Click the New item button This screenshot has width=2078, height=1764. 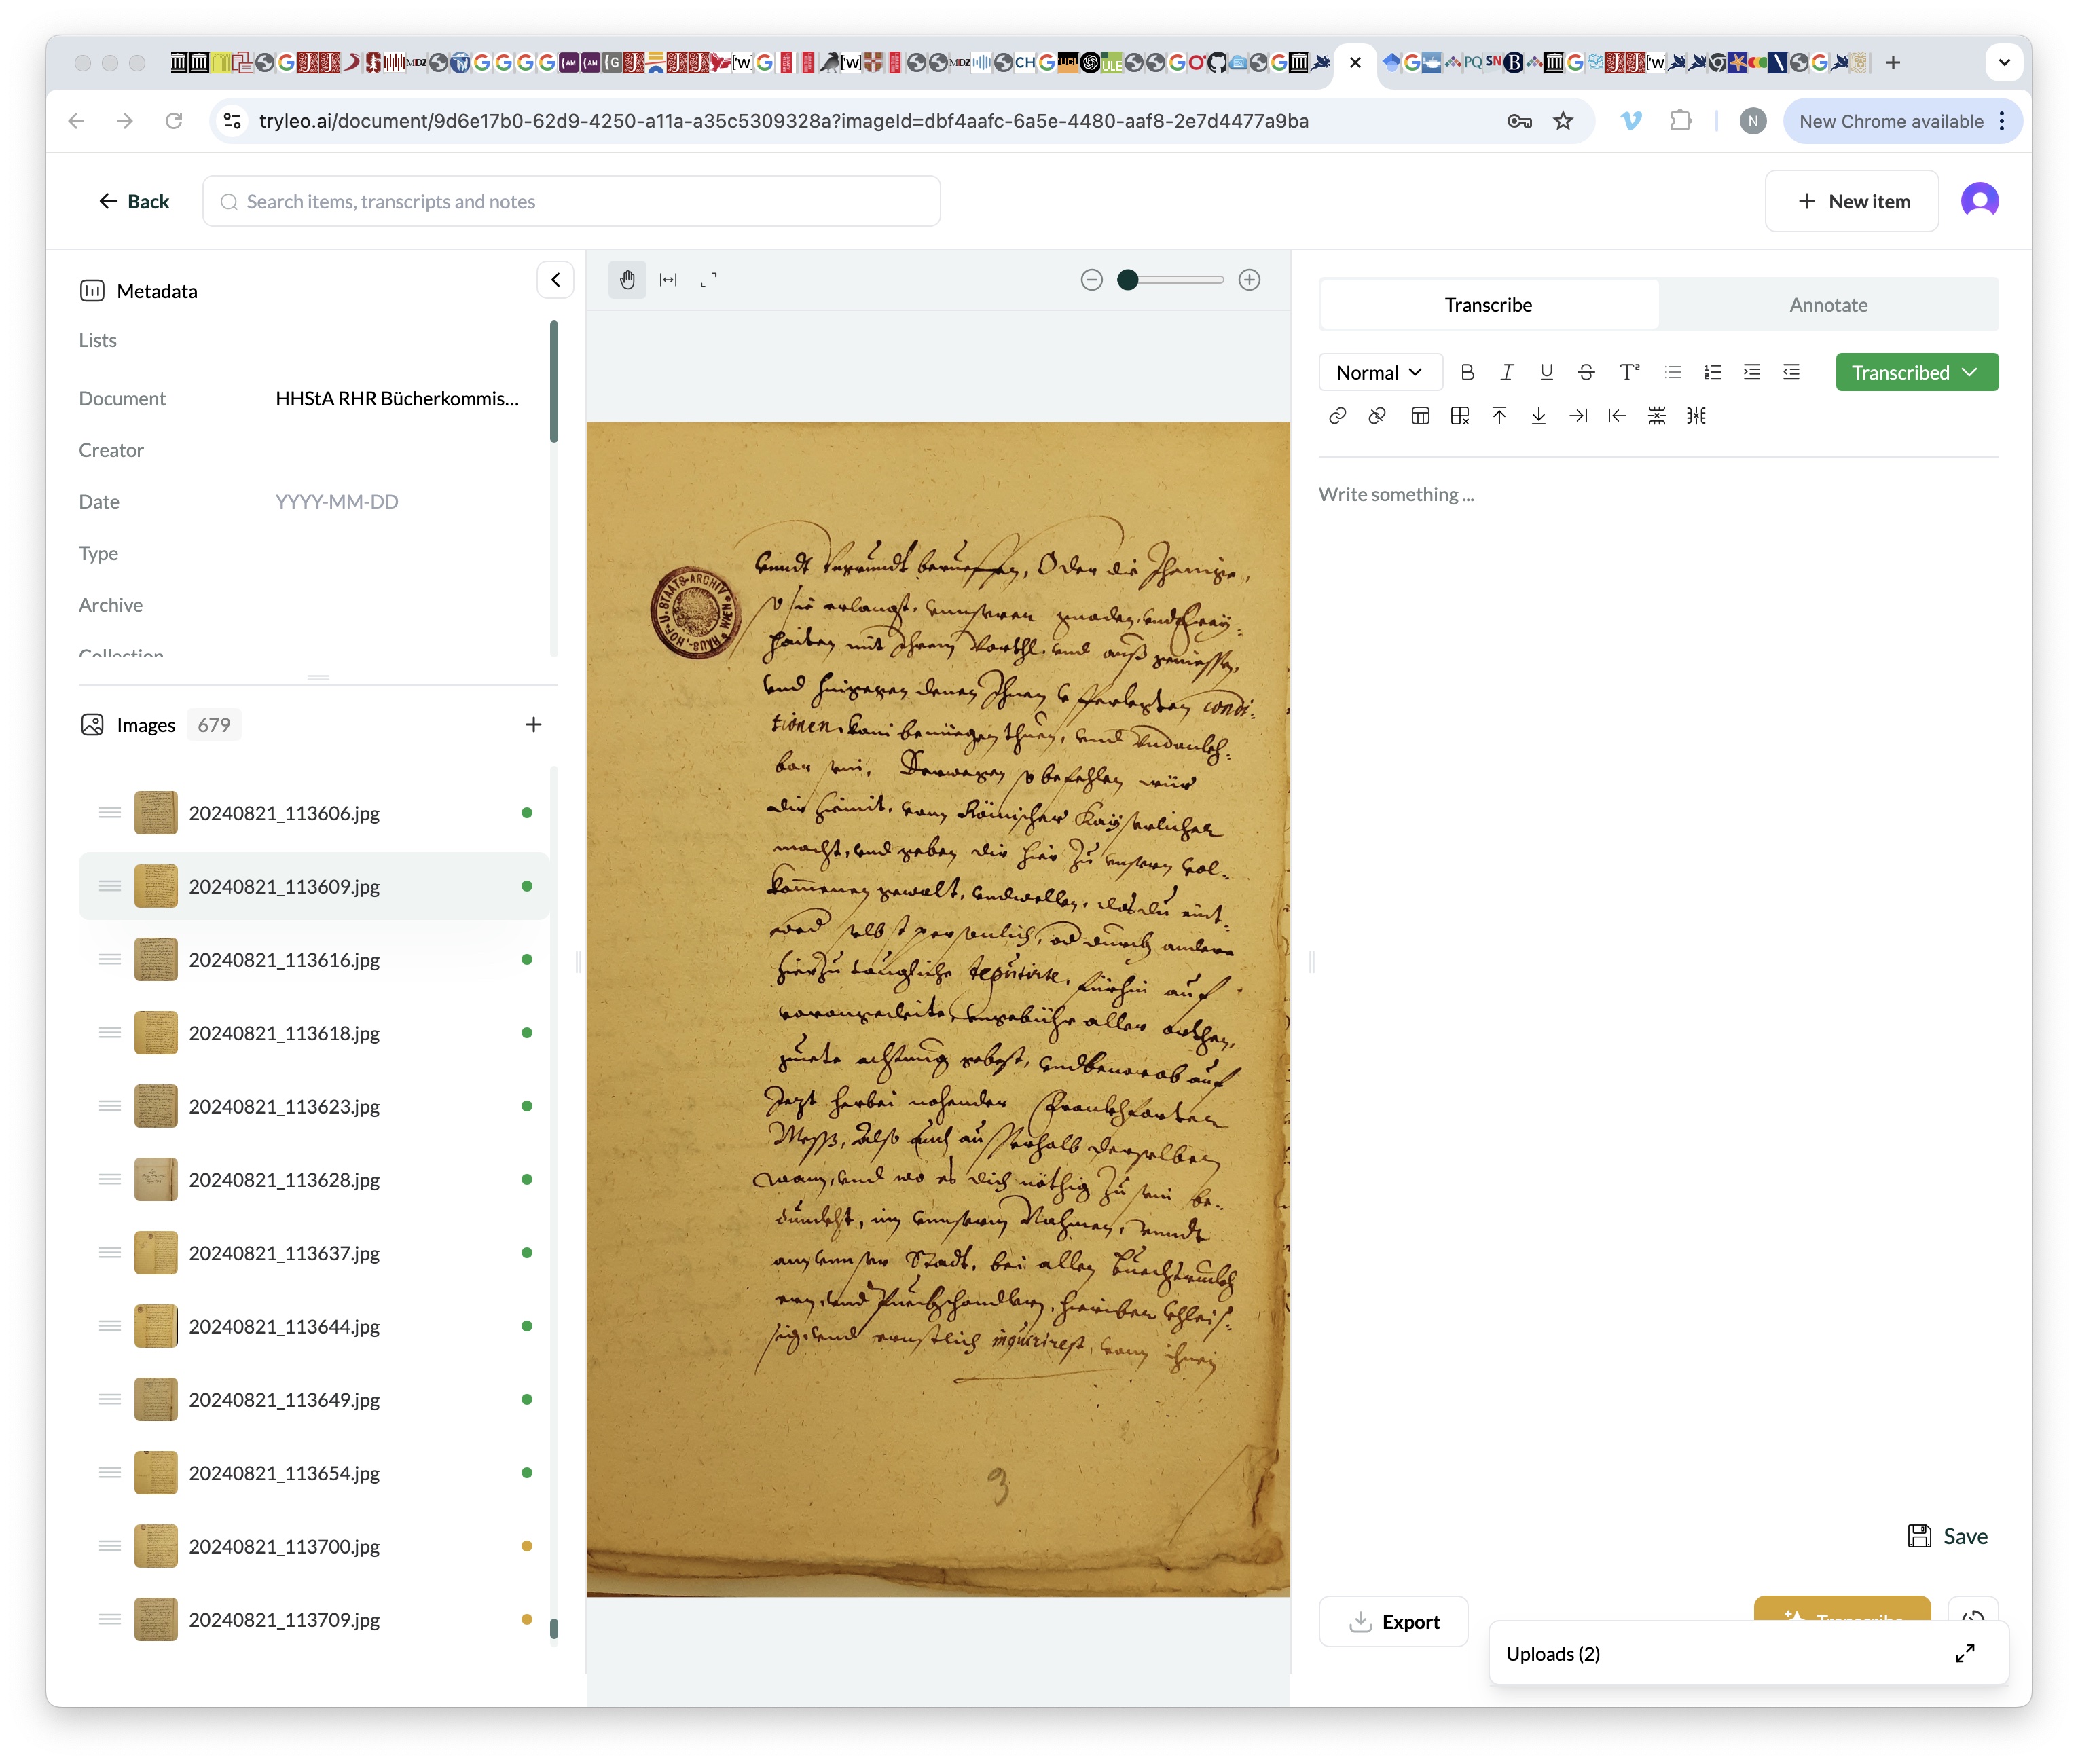click(1852, 202)
